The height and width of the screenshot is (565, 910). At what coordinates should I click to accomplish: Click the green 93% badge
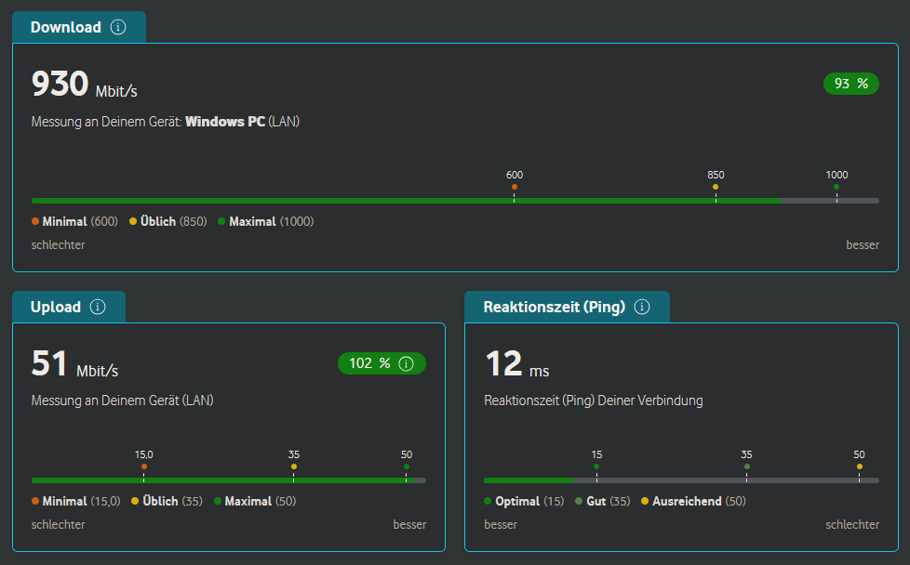[850, 83]
